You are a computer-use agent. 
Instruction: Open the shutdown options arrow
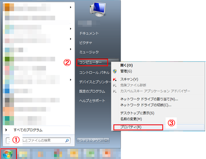[x=107, y=141]
